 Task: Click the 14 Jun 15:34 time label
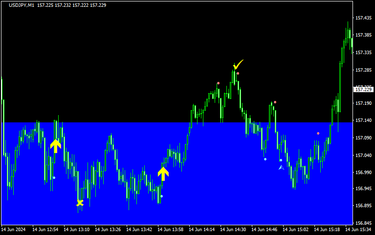tap(358, 229)
